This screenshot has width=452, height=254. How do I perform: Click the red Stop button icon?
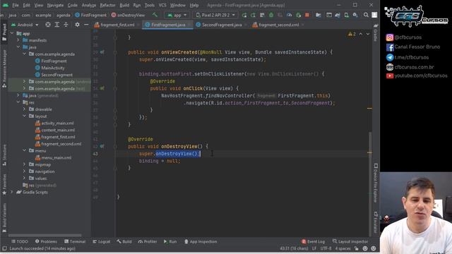click(307, 15)
